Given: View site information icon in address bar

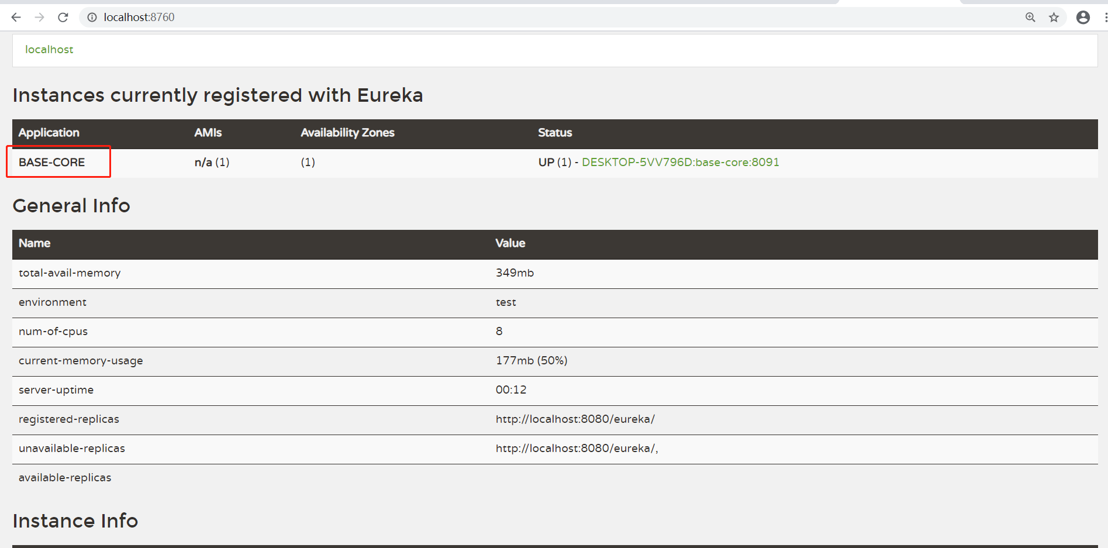Looking at the screenshot, I should [x=92, y=18].
